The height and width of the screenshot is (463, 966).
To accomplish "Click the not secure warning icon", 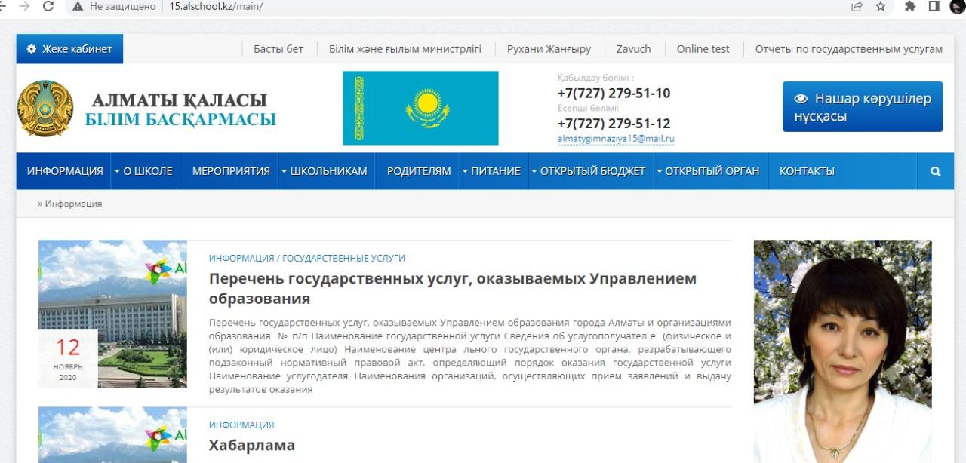I will [x=78, y=6].
